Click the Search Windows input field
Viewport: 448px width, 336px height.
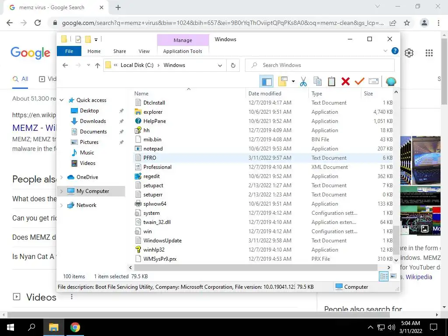pos(320,65)
